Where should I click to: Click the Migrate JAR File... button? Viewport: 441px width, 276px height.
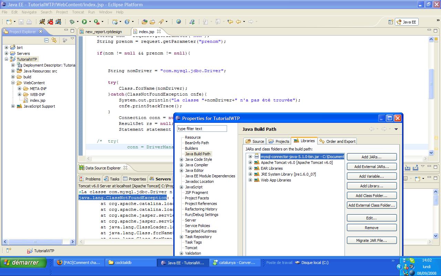click(371, 240)
